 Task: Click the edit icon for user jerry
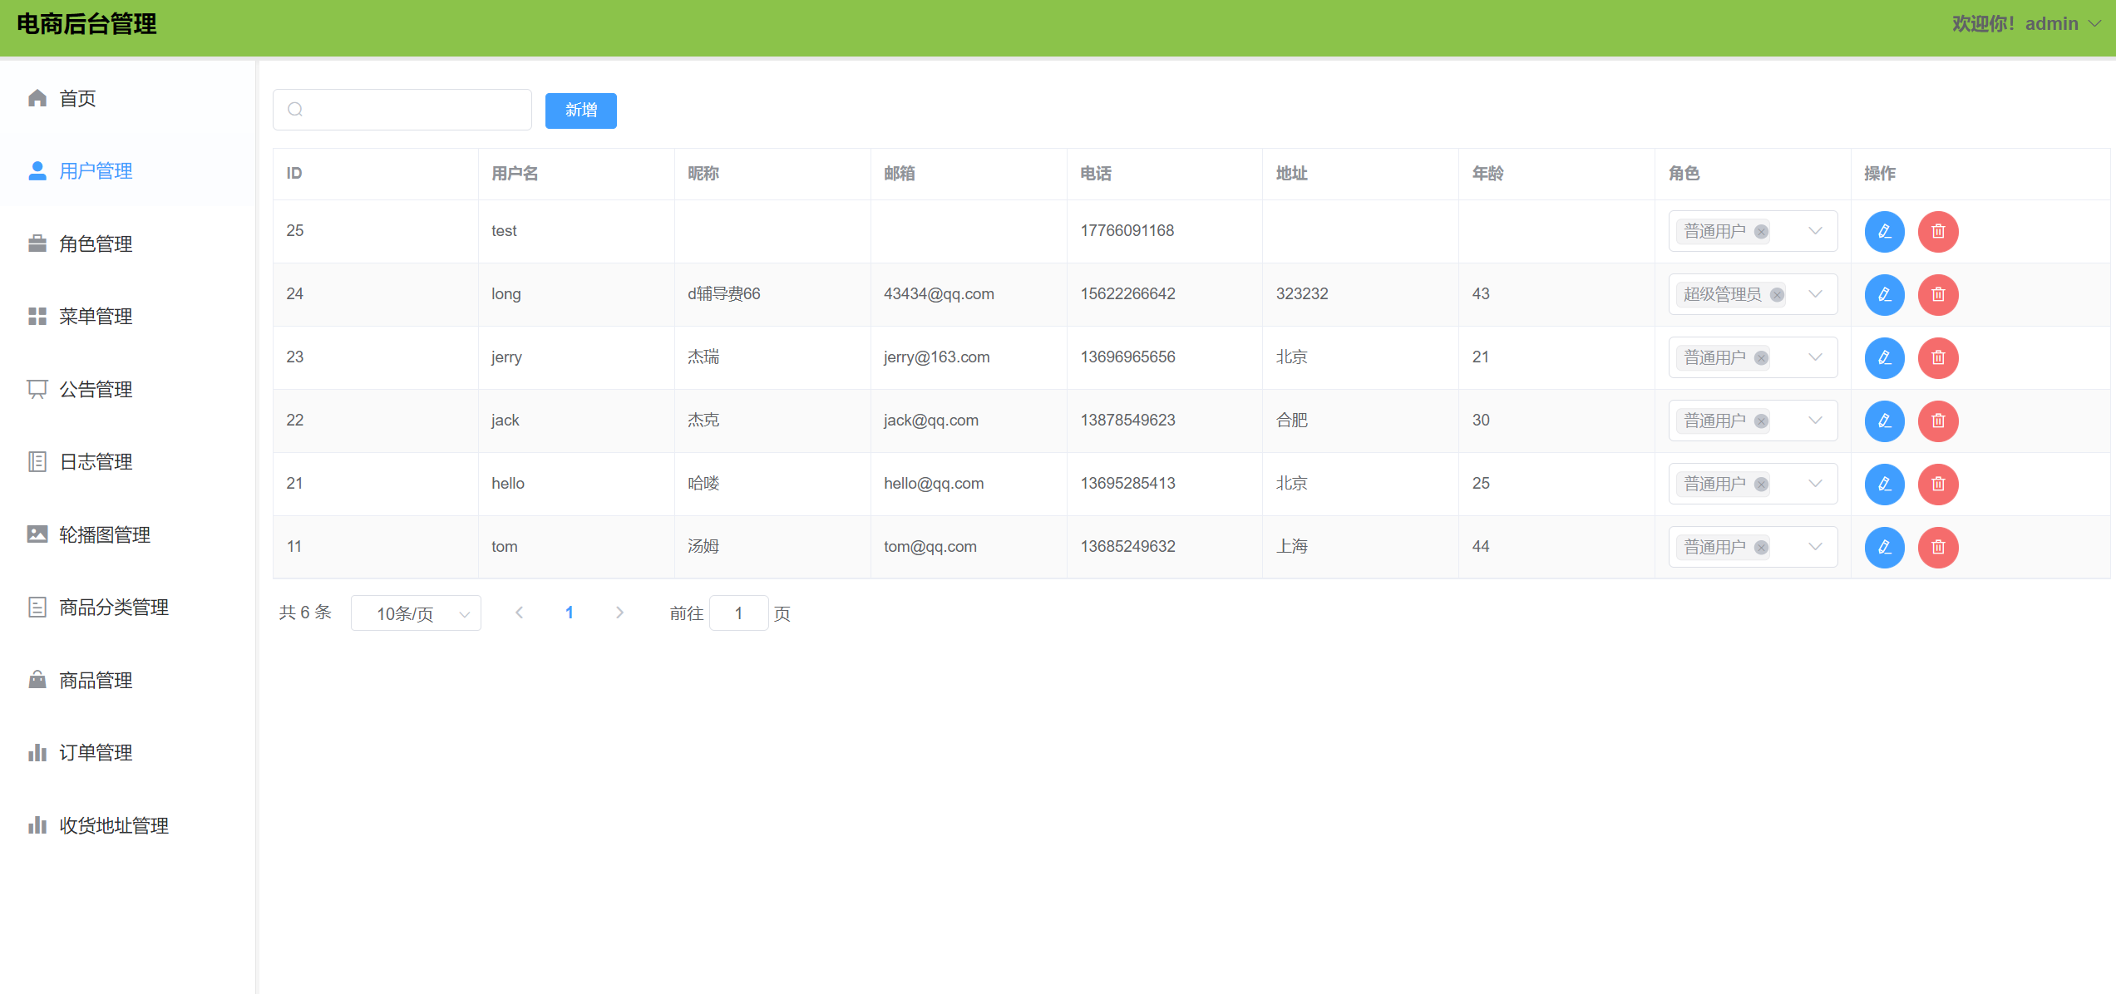[1884, 357]
